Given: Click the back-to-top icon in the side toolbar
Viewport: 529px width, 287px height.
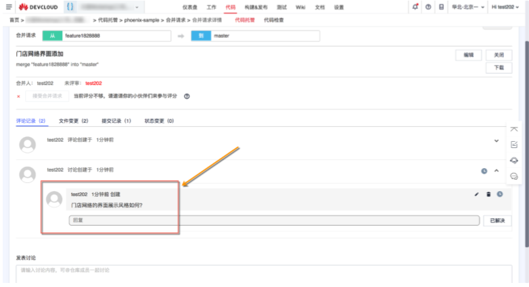Looking at the screenshot, I should [x=514, y=130].
